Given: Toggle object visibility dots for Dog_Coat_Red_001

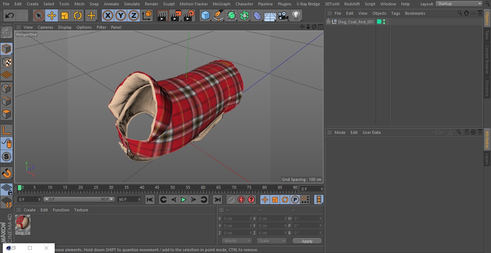Looking at the screenshot, I should tap(384, 22).
